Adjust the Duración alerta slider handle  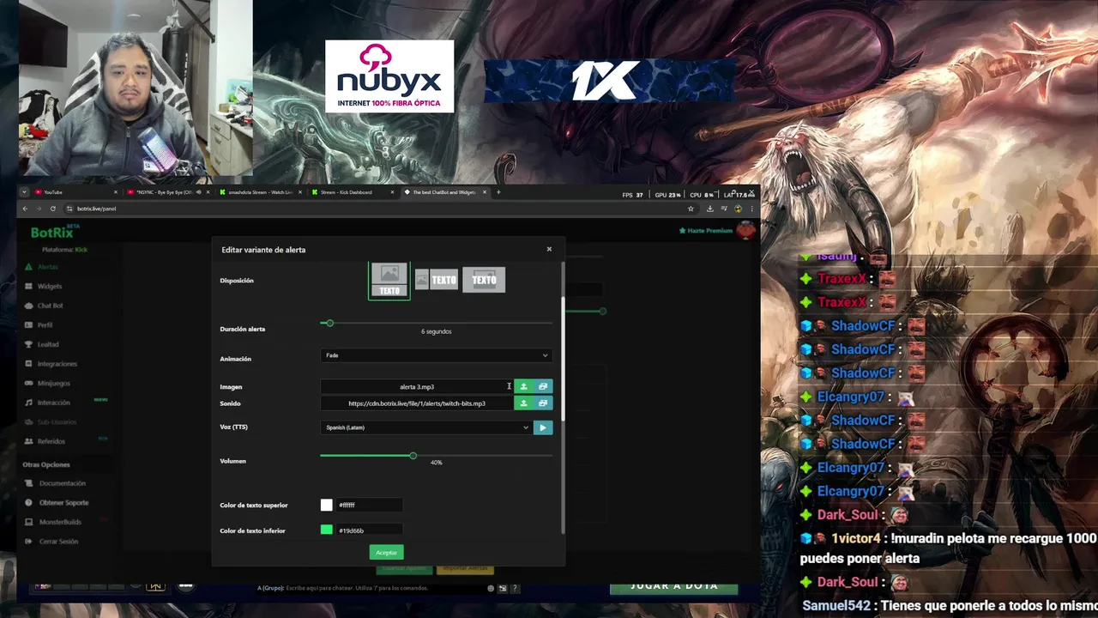click(329, 323)
